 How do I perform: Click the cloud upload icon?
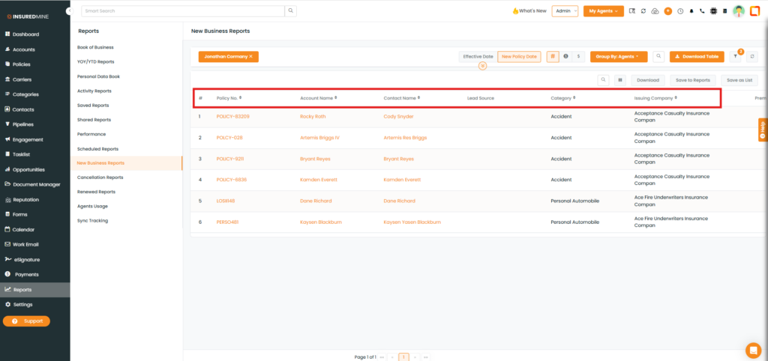[655, 11]
